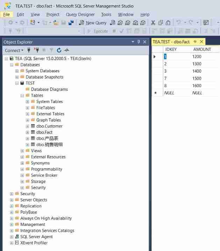Open the Query Designer menu
The width and height of the screenshot is (220, 251).
80,15
